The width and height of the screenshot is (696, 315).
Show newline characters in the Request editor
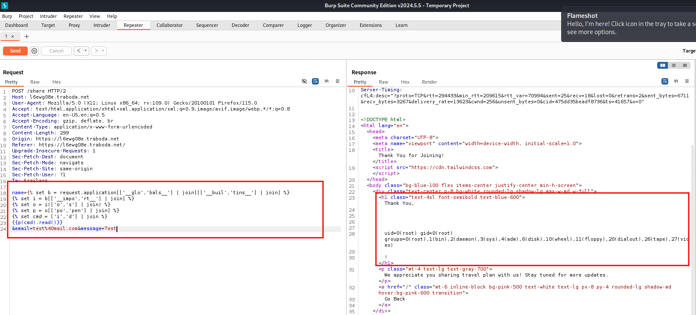click(326, 81)
